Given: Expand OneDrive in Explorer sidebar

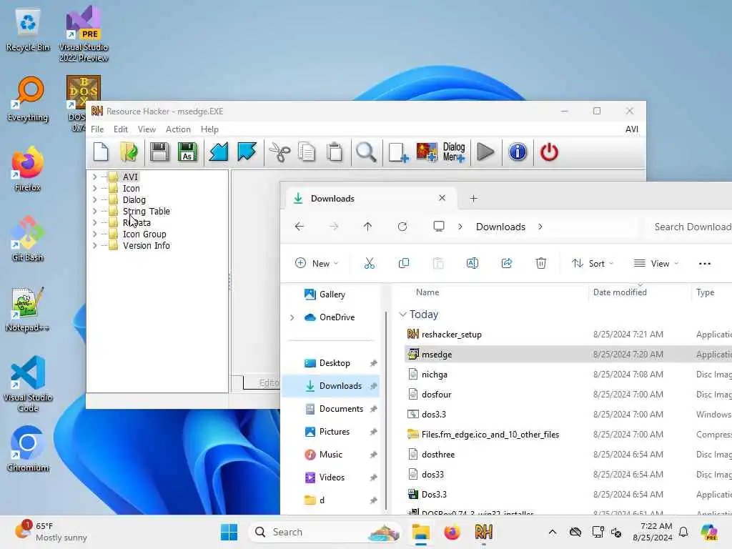Looking at the screenshot, I should click(292, 317).
